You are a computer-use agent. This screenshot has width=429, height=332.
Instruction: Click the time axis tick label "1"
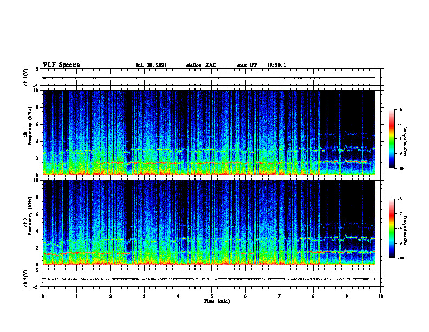click(76, 296)
